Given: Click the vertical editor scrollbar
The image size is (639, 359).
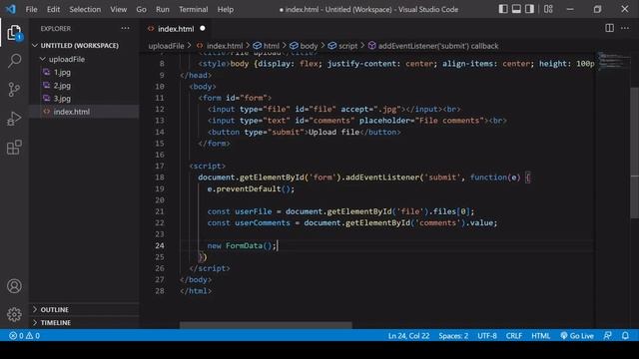Looking at the screenshot, I should [x=635, y=154].
